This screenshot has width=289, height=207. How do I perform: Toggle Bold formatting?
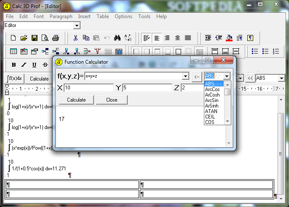(x=13, y=65)
